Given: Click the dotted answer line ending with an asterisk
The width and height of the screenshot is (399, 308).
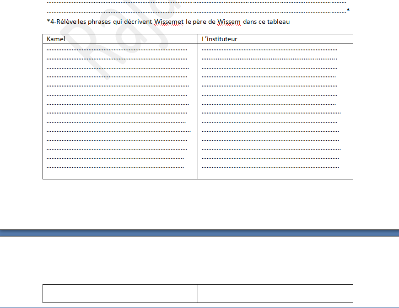Looking at the screenshot, I should pyautogui.click(x=197, y=12).
